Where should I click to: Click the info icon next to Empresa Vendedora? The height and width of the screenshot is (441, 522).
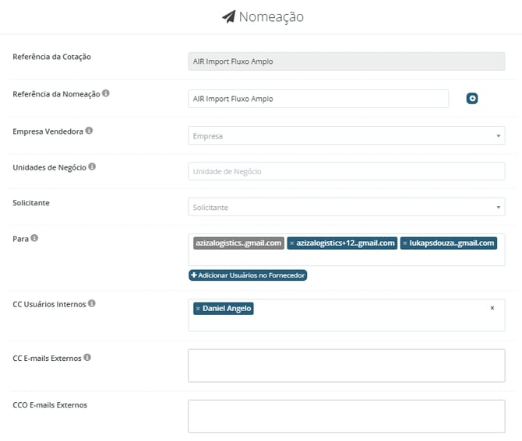pos(89,131)
